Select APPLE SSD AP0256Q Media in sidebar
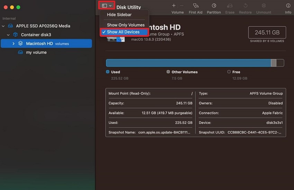The width and height of the screenshot is (294, 190). click(43, 26)
